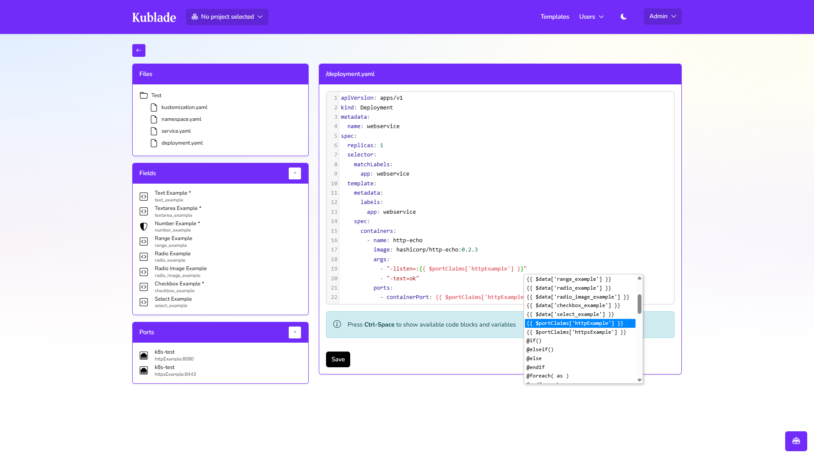Choose $portClaims['httpsExample'] autocomplete suggestion
This screenshot has height=458, width=814.
click(x=580, y=332)
